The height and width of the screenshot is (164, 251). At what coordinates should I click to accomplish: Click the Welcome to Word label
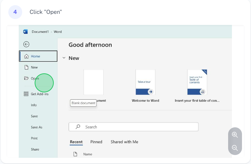click(x=145, y=101)
